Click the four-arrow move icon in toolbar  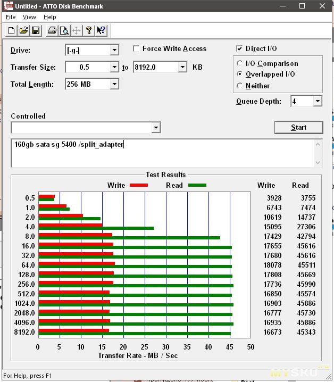point(77,30)
